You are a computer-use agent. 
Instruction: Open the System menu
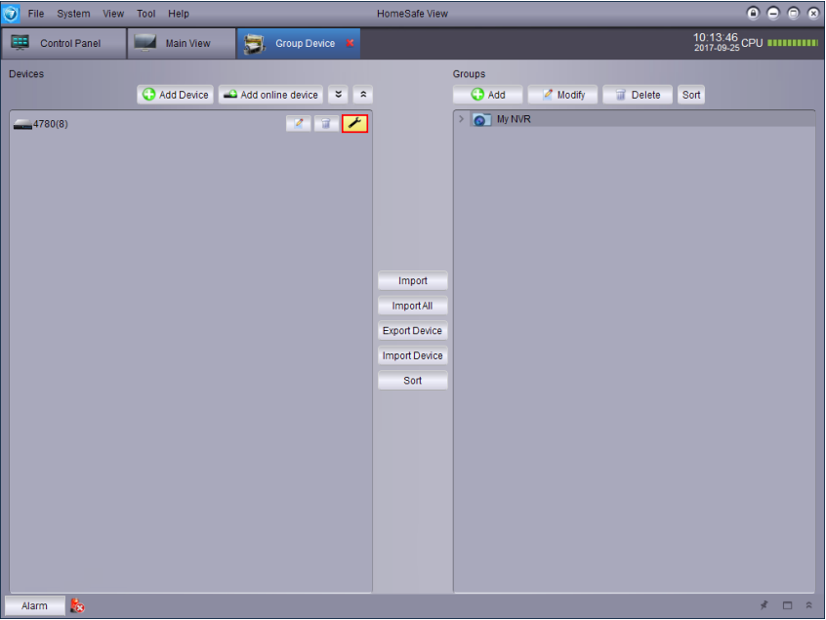coord(73,14)
